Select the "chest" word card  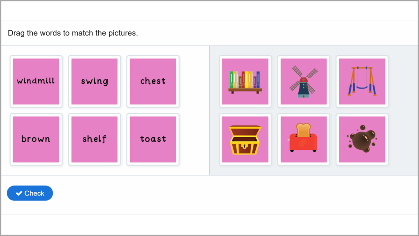point(153,81)
